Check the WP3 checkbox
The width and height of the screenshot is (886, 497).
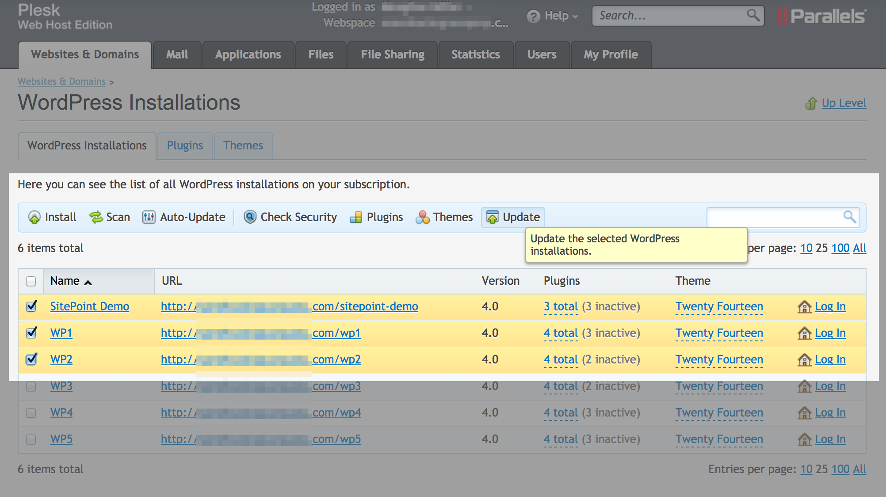tap(31, 386)
